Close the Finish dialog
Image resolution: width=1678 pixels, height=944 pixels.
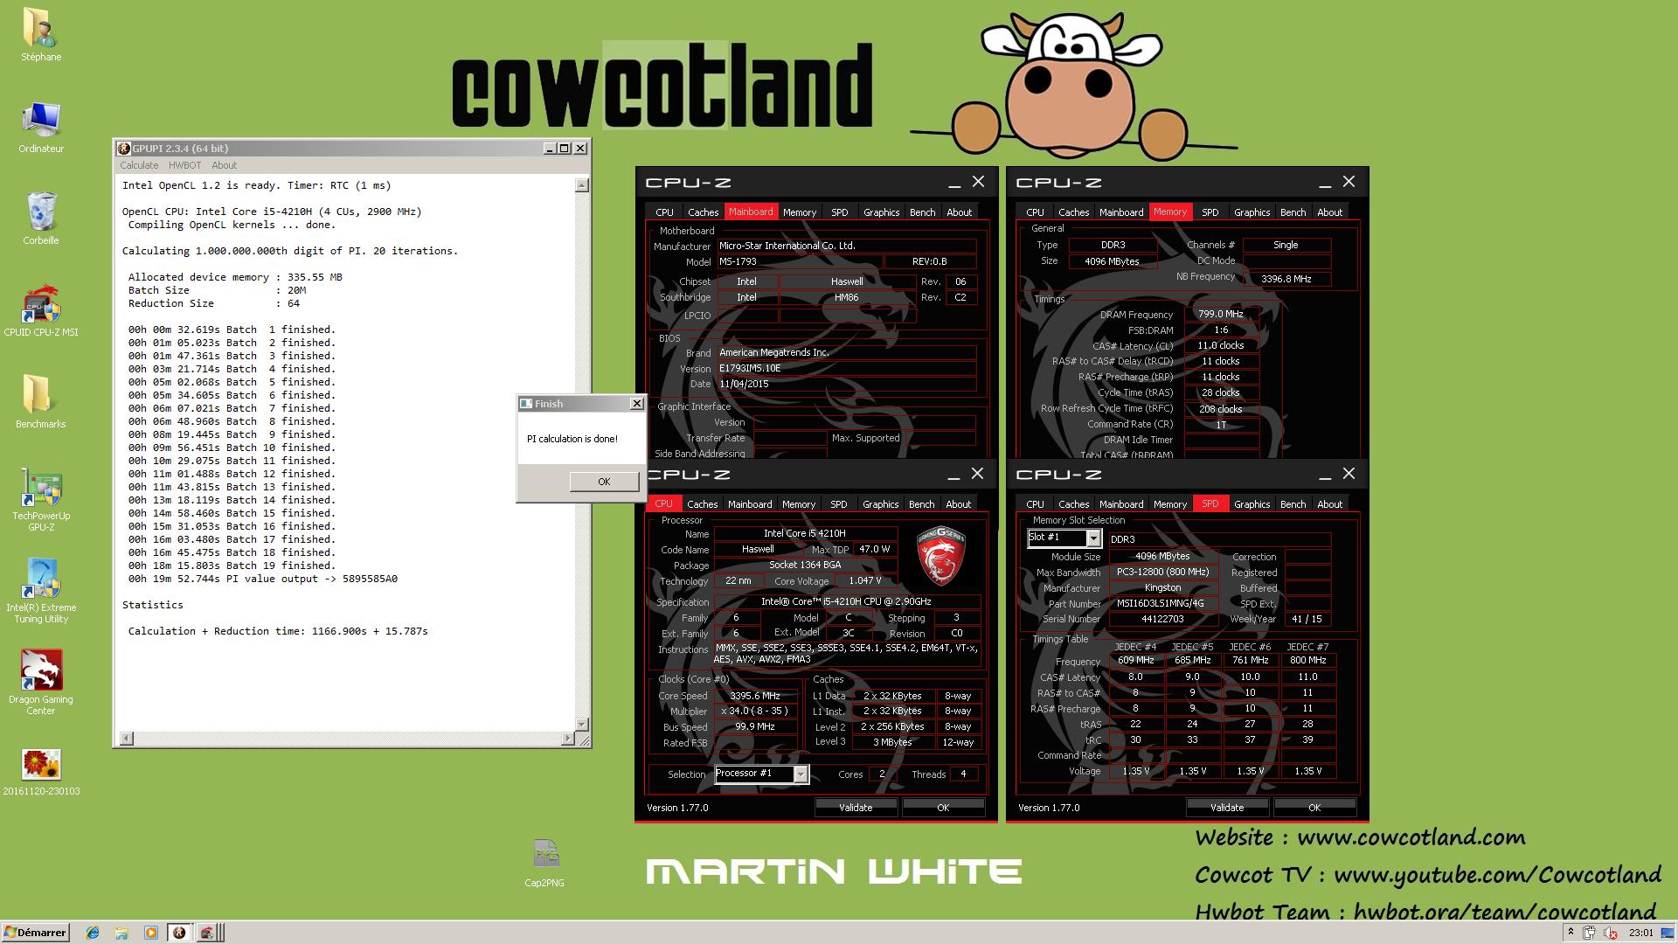point(636,404)
